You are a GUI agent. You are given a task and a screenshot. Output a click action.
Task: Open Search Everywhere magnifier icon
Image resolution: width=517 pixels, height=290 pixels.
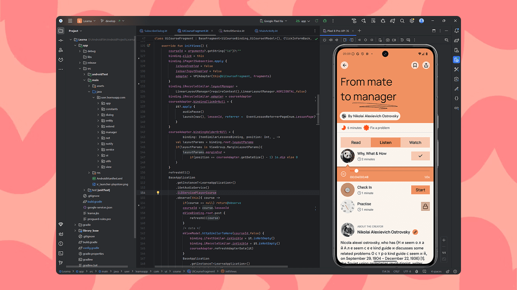click(x=402, y=21)
